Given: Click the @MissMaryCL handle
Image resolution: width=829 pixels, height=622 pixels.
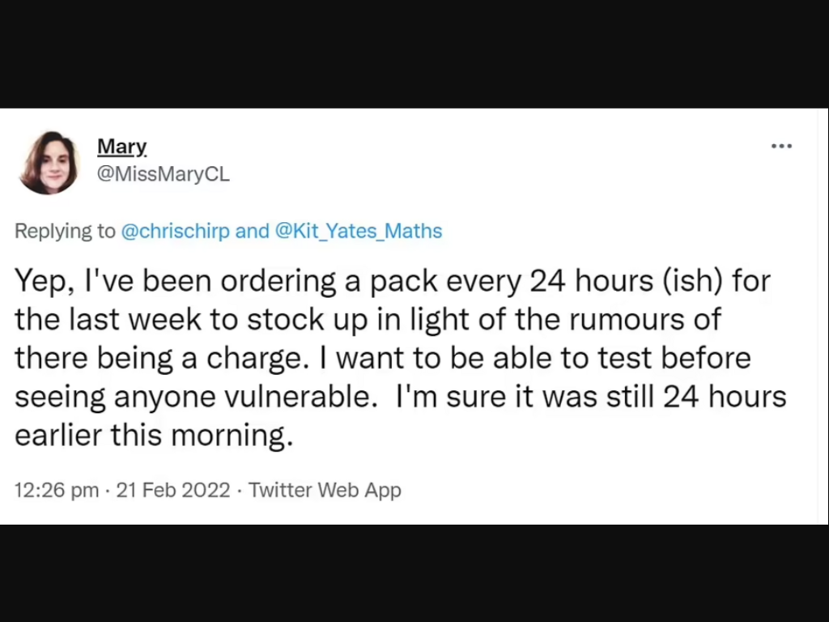Looking at the screenshot, I should [x=164, y=174].
